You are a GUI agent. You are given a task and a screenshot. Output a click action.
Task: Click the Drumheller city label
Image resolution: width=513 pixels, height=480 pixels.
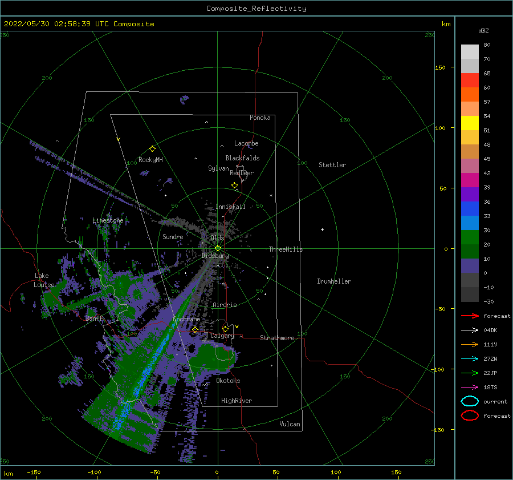pyautogui.click(x=334, y=281)
